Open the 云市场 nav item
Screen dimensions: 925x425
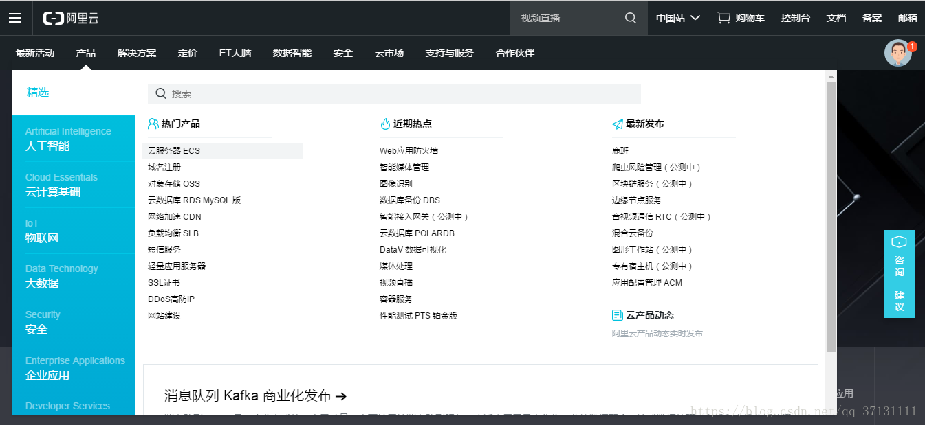tap(389, 53)
